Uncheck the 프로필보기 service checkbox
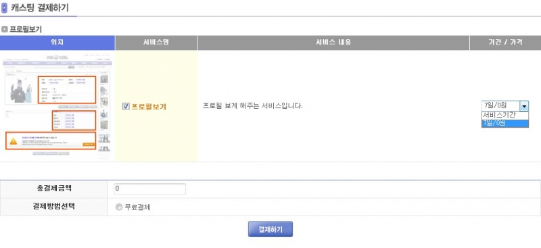This screenshot has height=248, width=541. coord(126,107)
